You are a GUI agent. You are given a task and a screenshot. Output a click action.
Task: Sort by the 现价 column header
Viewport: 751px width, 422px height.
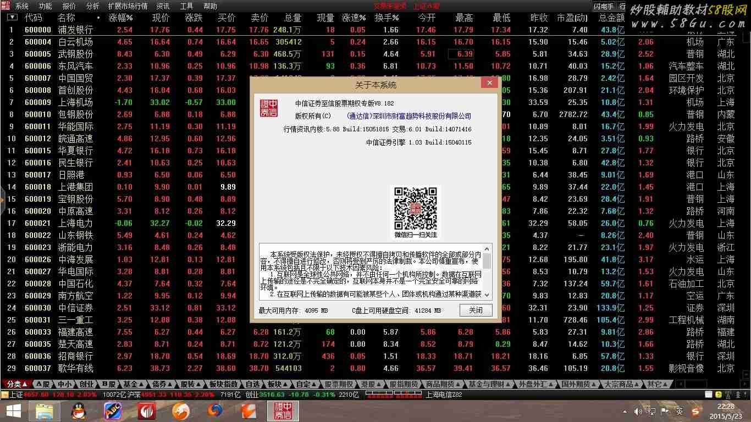pyautogui.click(x=161, y=18)
